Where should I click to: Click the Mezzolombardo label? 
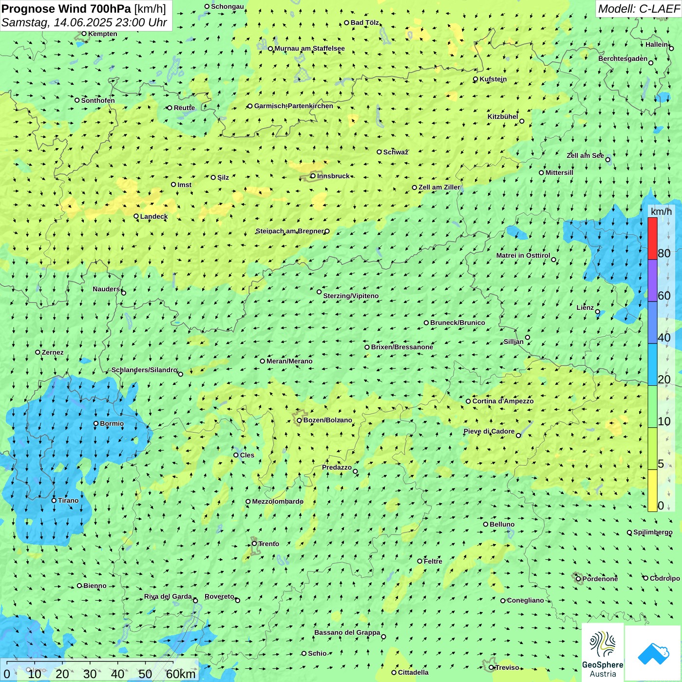pyautogui.click(x=278, y=501)
